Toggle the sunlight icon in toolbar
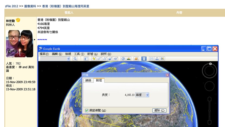 (129, 58)
